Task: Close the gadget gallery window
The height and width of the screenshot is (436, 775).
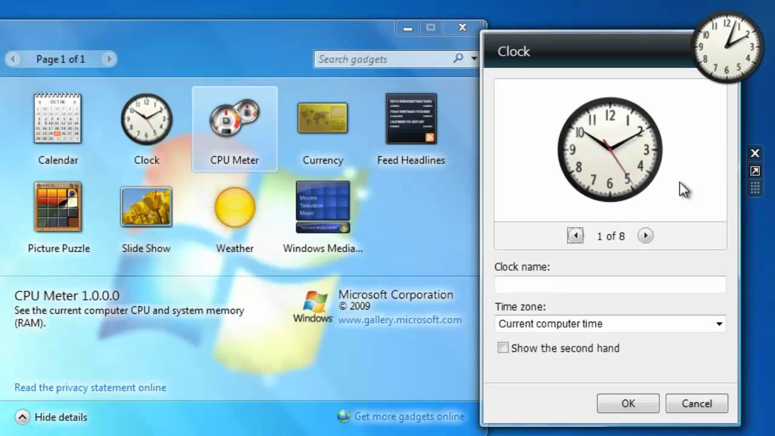Action: pyautogui.click(x=463, y=28)
